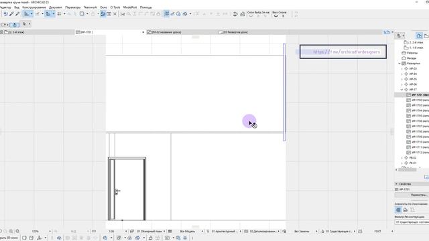Click the 3D cutting planes icon

pos(185,13)
